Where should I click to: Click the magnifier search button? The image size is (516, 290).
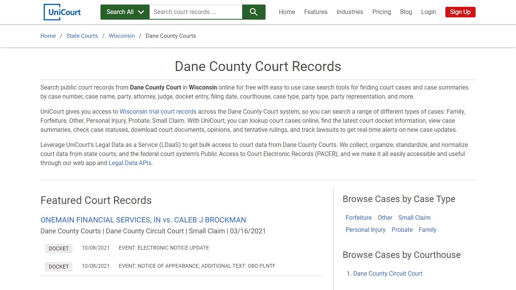click(254, 12)
